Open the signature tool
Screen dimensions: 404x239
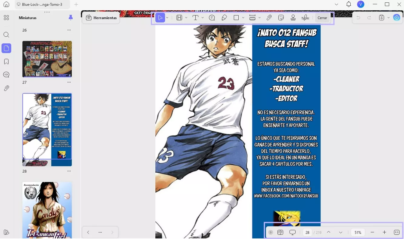(x=306, y=18)
